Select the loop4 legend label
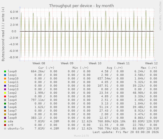The image size is (163, 139). 12,100
